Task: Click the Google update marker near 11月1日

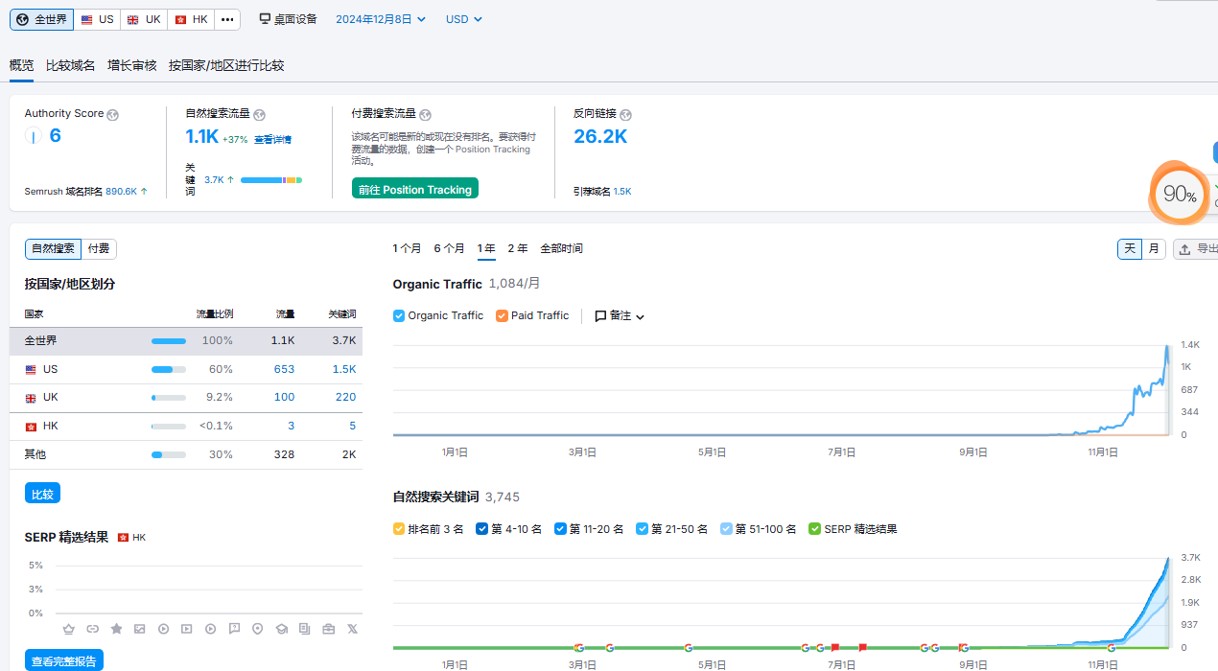Action: (1111, 648)
